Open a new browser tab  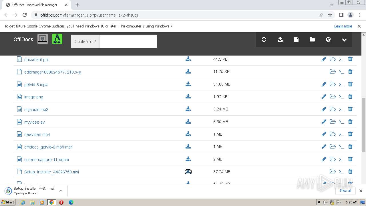tap(77, 5)
